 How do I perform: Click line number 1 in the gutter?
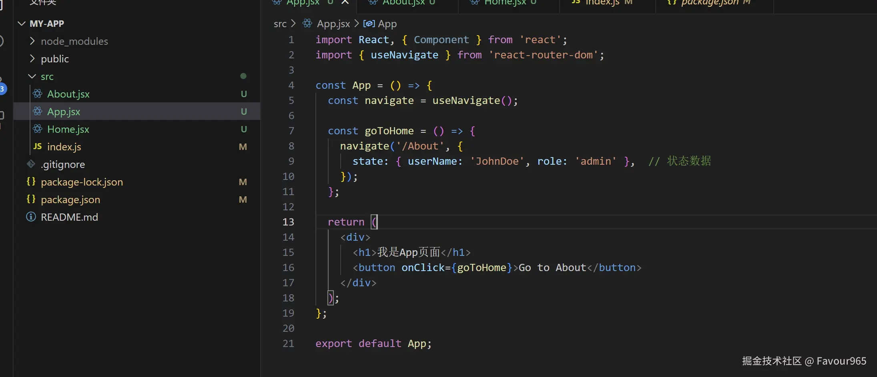point(291,40)
